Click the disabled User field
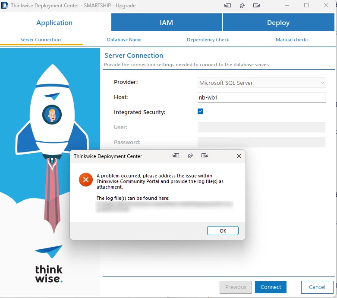Image resolution: width=337 pixels, height=298 pixels. 261,127
